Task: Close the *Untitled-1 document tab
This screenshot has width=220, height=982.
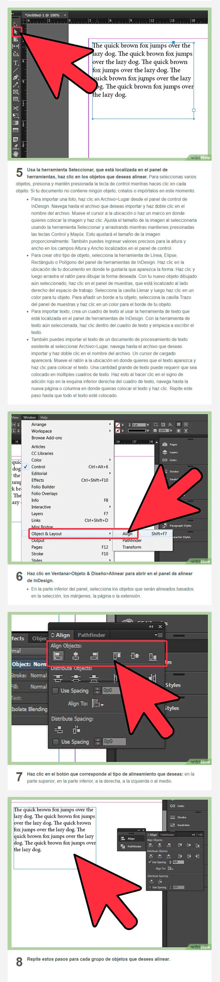Action: pos(65,15)
